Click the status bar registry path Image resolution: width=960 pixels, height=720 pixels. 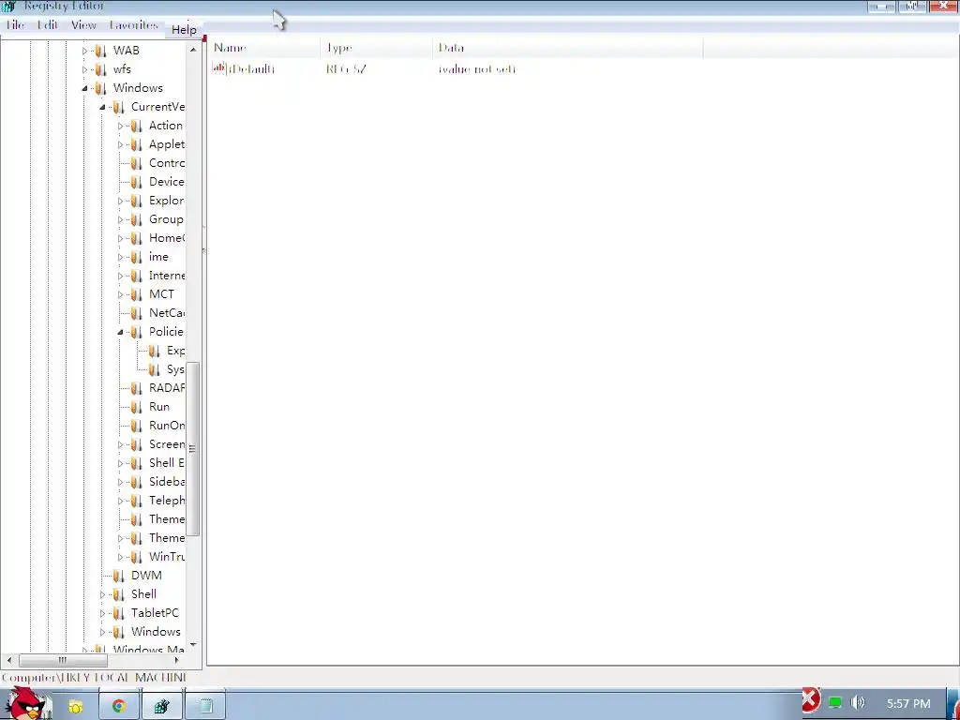[94, 678]
